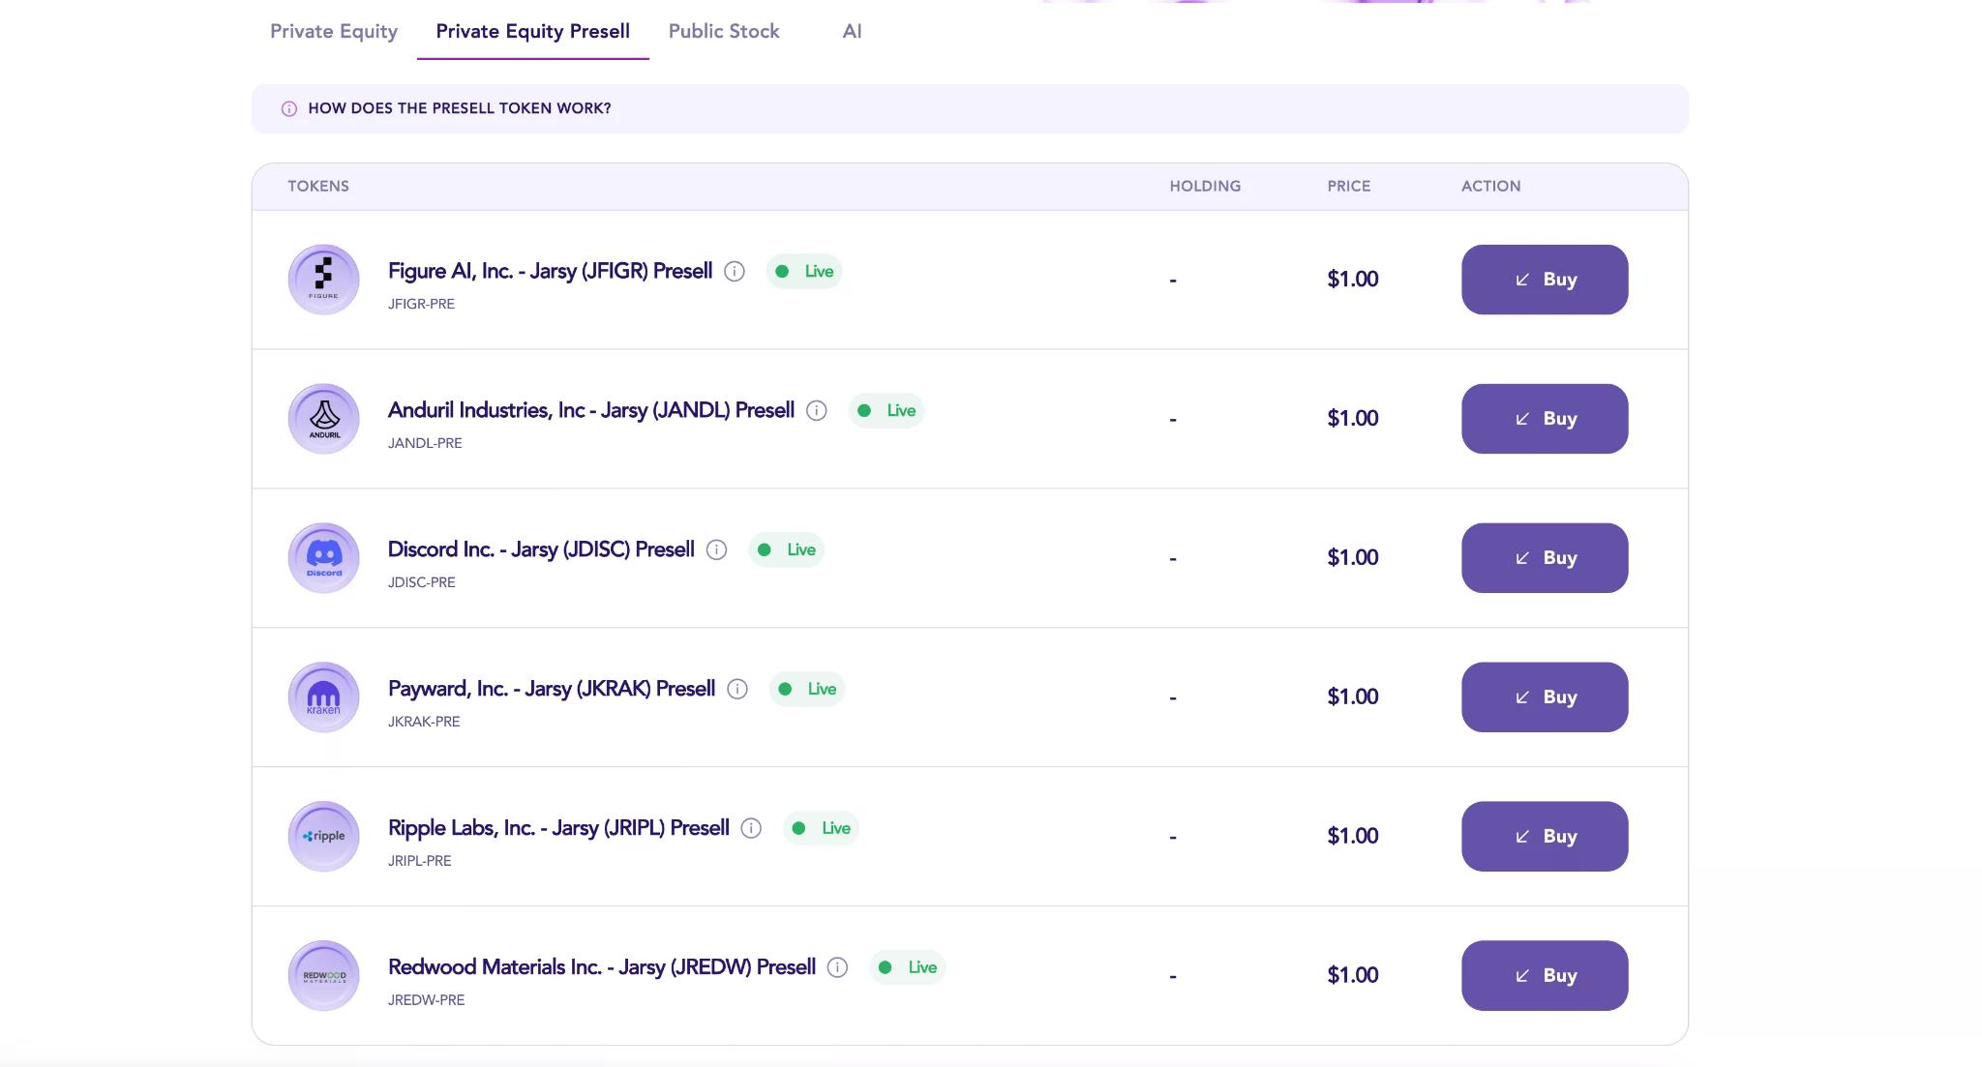Buy the JANDL presell token
1982x1067 pixels.
click(x=1545, y=418)
